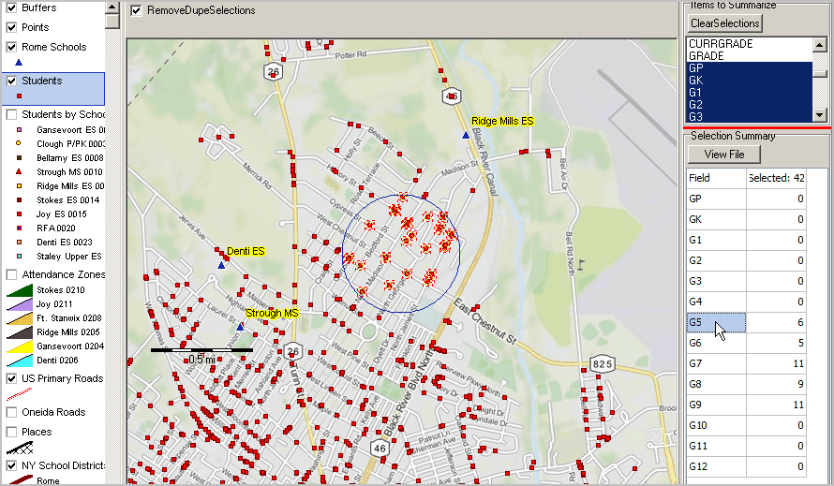The width and height of the screenshot is (834, 486).
Task: Click the field list scroll down arrow
Action: click(x=820, y=115)
